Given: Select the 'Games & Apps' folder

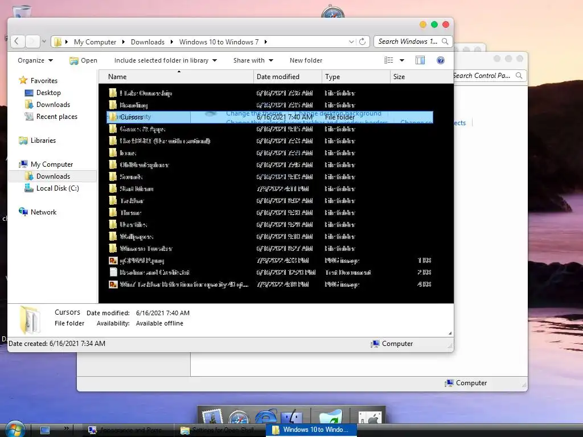Looking at the screenshot, I should [270, 129].
